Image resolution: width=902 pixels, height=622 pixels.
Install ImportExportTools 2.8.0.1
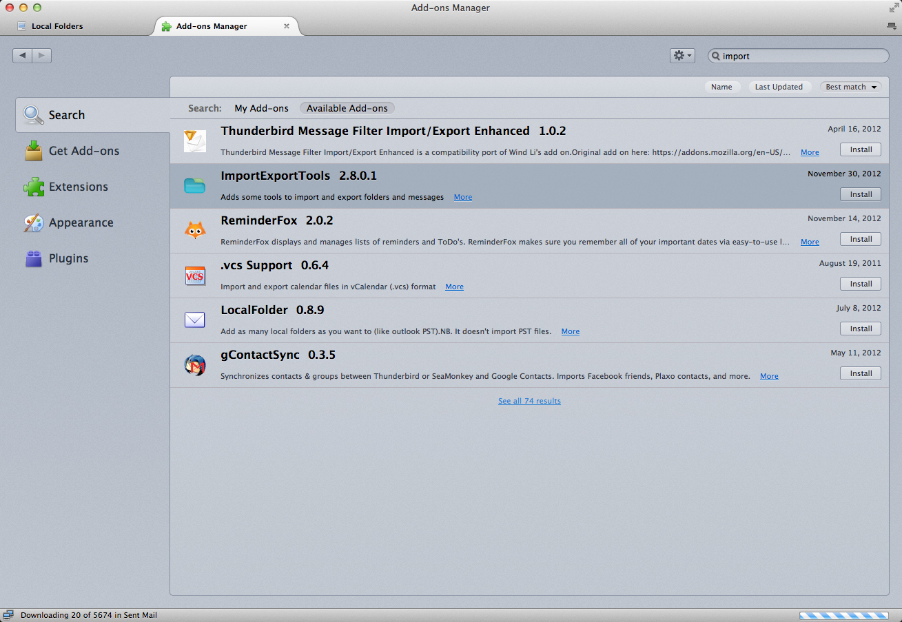pos(861,194)
